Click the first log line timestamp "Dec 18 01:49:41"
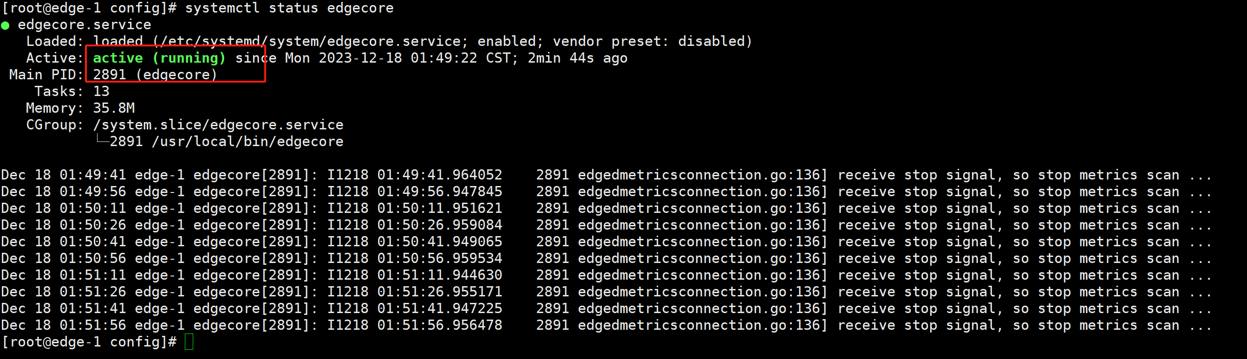Image resolution: width=1247 pixels, height=359 pixels. click(64, 175)
